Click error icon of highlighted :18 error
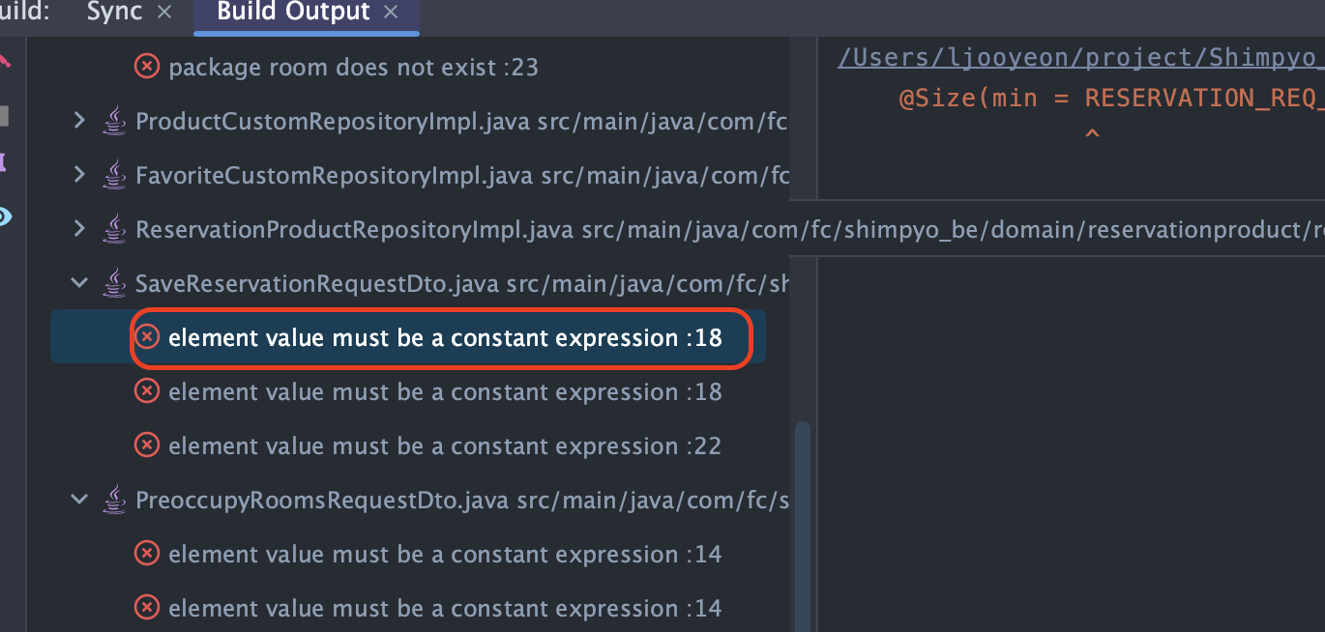Viewport: 1325px width, 632px height. click(146, 337)
